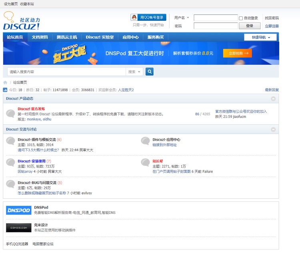This screenshot has height=253, width=300.
Task: Click the 登录 button
Action: click(x=250, y=26)
